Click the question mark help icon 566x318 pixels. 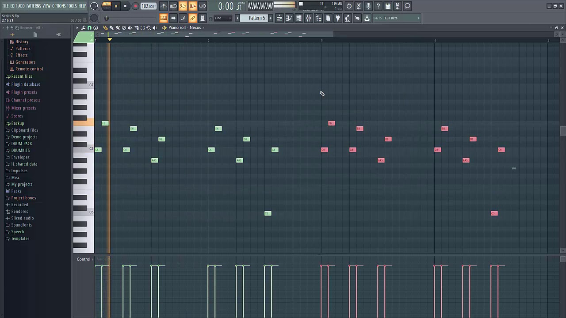click(x=378, y=6)
